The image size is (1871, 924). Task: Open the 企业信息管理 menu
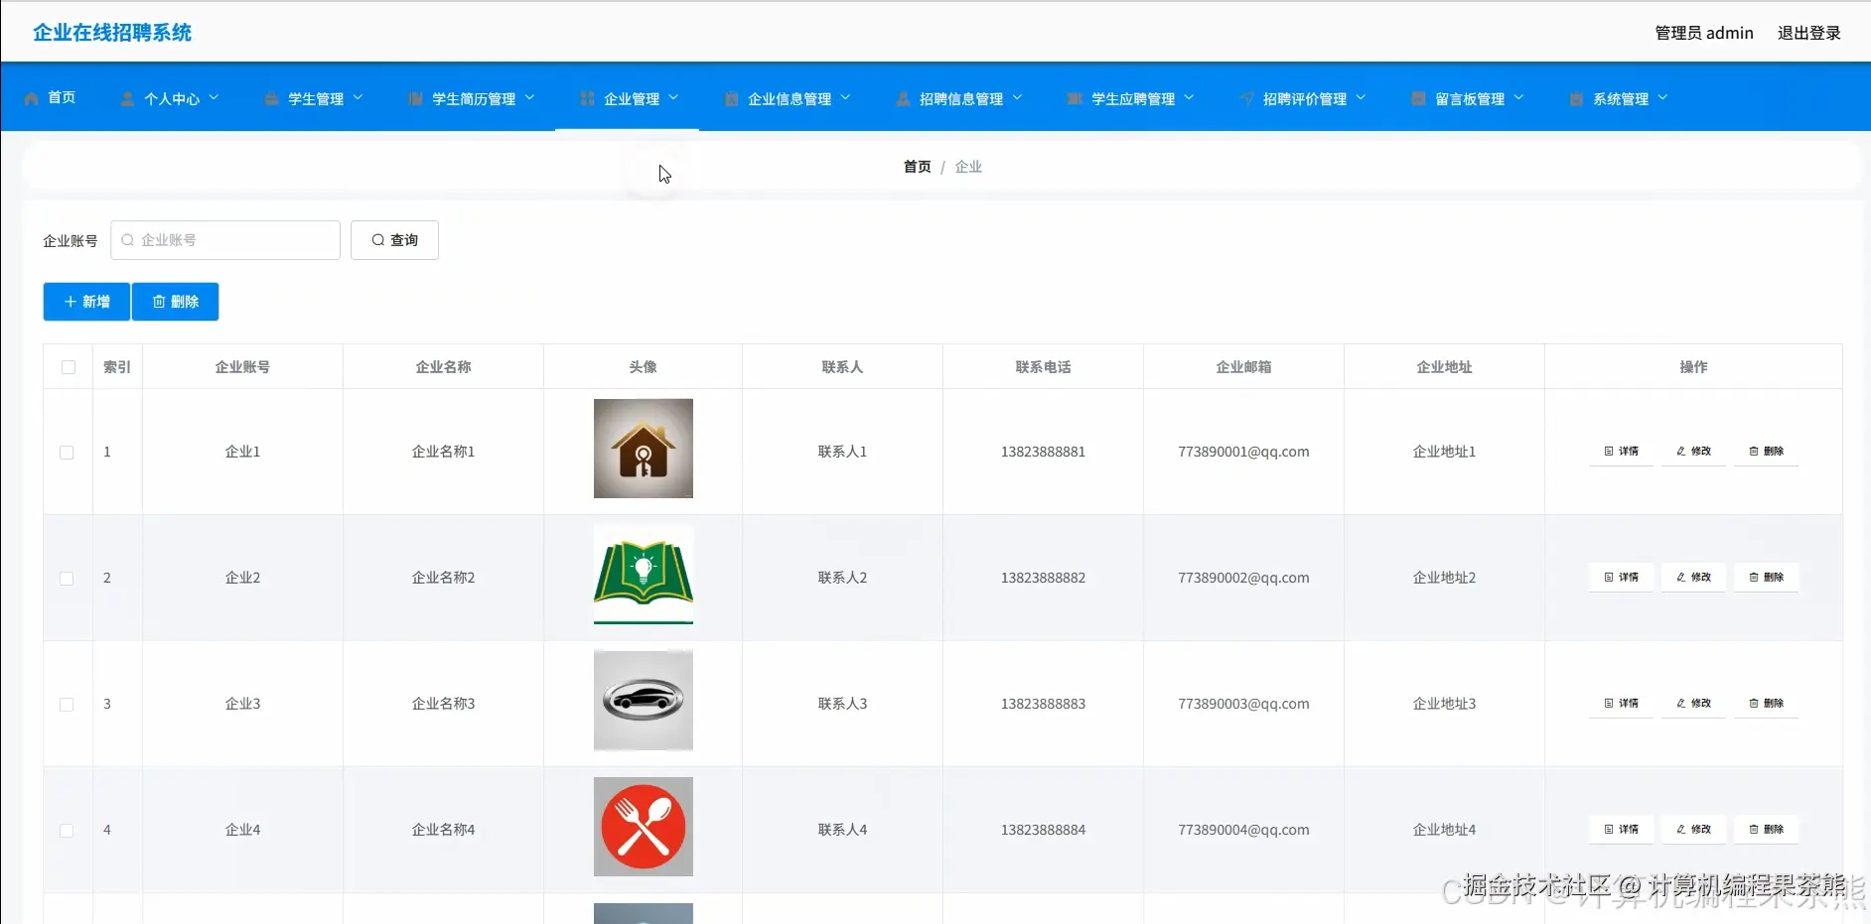point(789,98)
